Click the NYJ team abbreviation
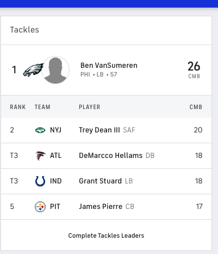The height and width of the screenshot is (254, 218). tap(55, 130)
